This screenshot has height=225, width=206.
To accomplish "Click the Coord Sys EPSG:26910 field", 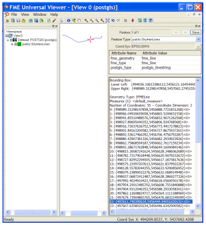I will [163, 46].
